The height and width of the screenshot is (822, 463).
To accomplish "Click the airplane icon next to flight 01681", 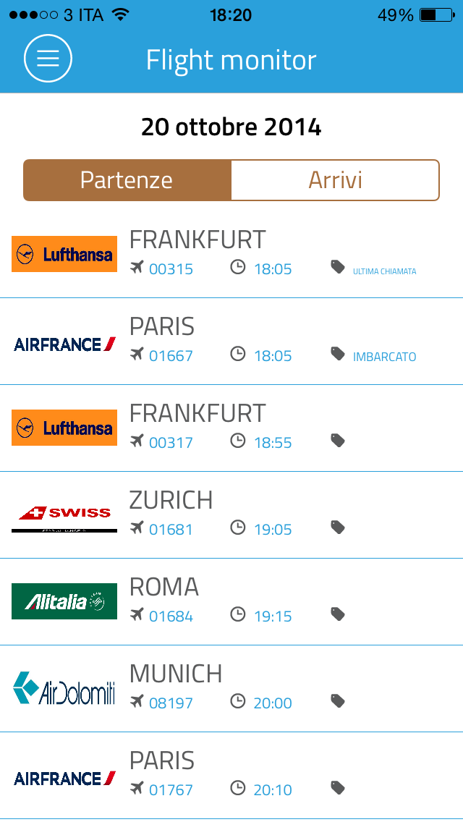I will pos(137,527).
